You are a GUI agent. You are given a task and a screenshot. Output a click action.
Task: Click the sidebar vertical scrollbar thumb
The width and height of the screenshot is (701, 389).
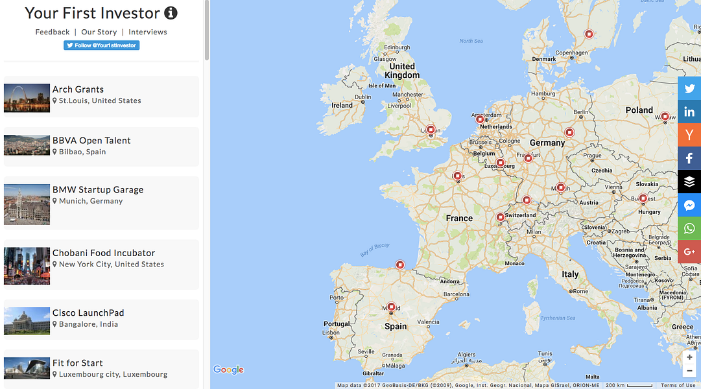pos(207,30)
